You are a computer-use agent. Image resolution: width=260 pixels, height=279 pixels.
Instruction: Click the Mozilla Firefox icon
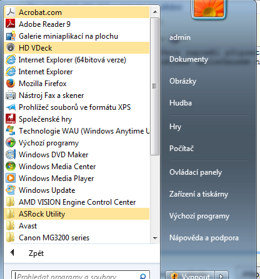[11, 84]
